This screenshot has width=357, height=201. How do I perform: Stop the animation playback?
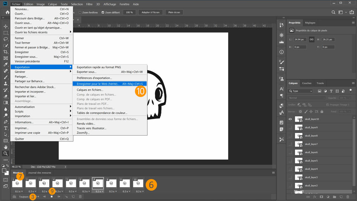(52, 197)
